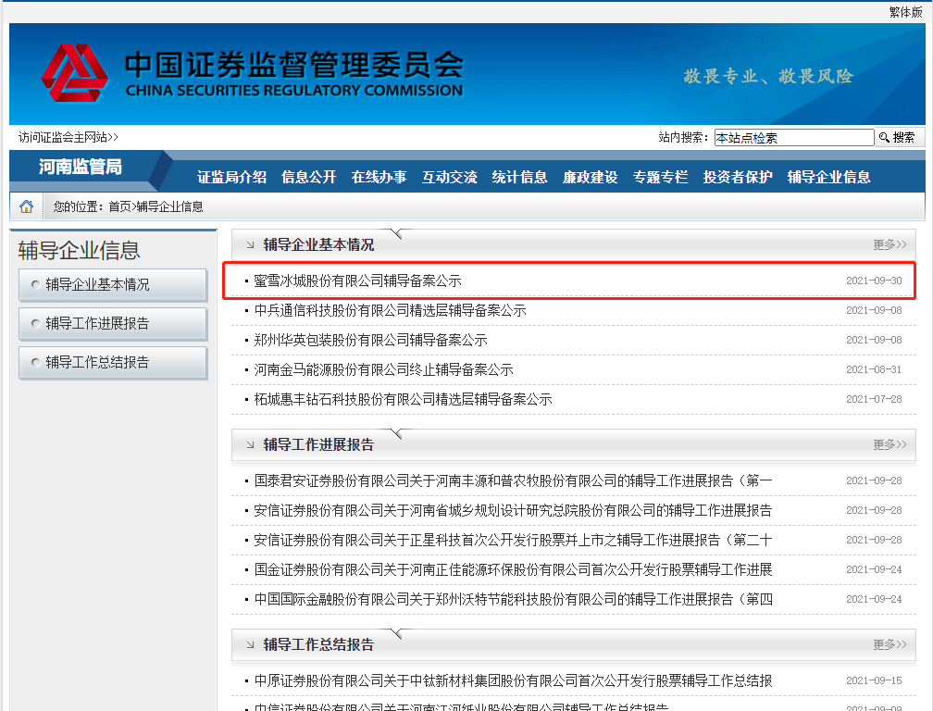Open 信息公开 menu item
Screen dimensions: 933x711
point(309,177)
